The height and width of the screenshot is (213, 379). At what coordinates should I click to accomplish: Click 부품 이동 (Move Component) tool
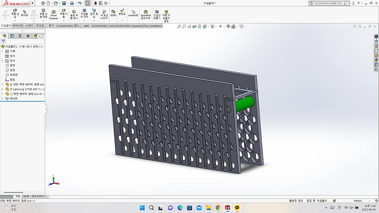click(x=64, y=13)
